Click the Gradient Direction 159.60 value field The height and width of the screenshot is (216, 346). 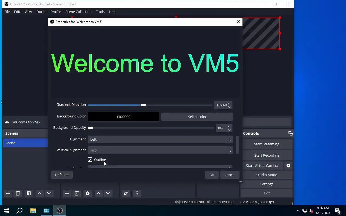point(221,105)
